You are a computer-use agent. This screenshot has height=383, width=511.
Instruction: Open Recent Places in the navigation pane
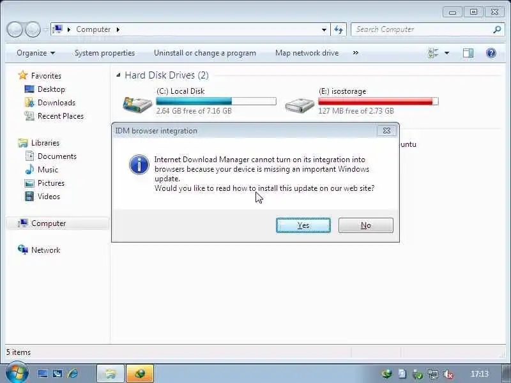click(61, 116)
